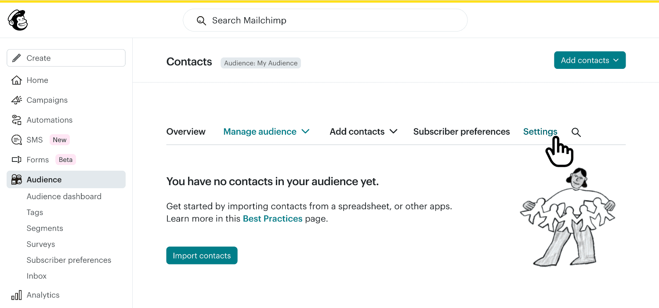659x308 pixels.
Task: Select Audience in sidebar
Action: pos(66,179)
